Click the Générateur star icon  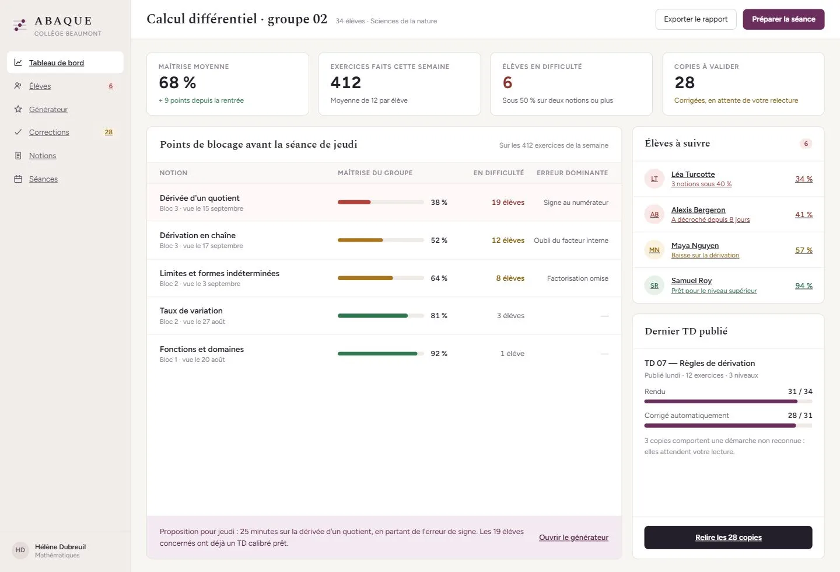(x=18, y=109)
